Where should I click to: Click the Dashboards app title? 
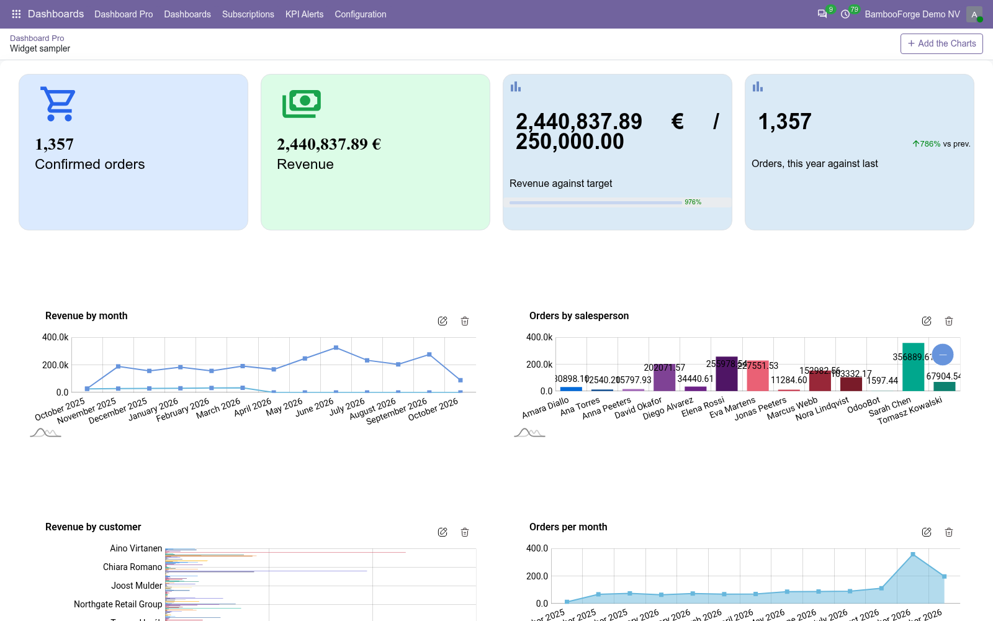[x=56, y=14]
